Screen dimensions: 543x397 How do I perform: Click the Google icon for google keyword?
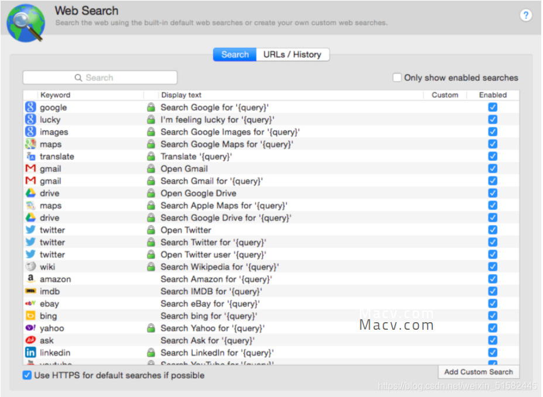30,108
